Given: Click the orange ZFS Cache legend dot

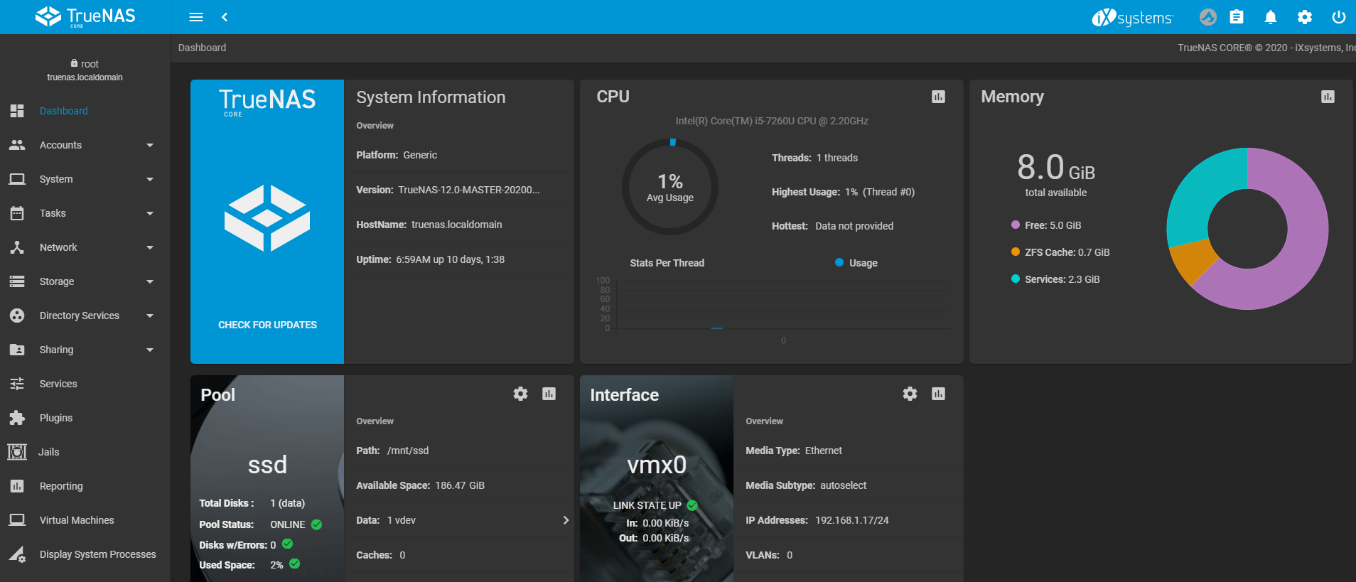Looking at the screenshot, I should [x=1016, y=252].
